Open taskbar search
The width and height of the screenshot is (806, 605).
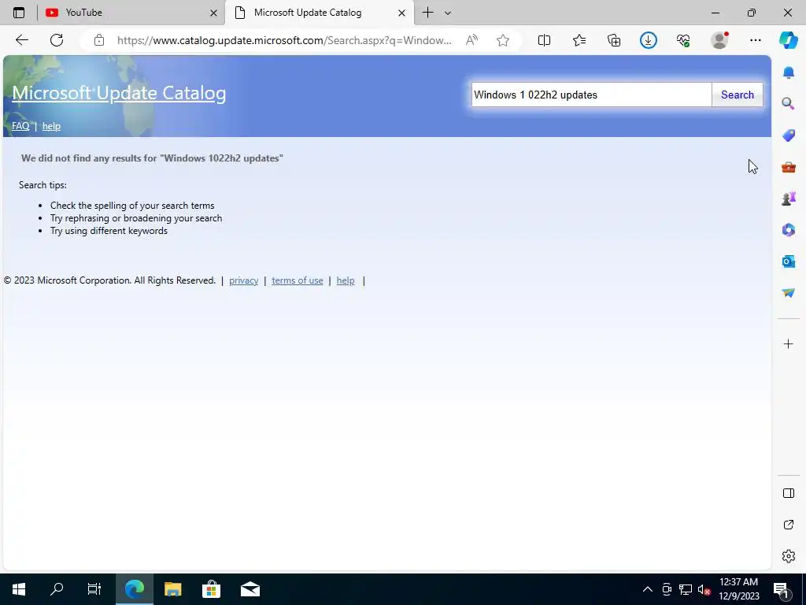pyautogui.click(x=57, y=589)
